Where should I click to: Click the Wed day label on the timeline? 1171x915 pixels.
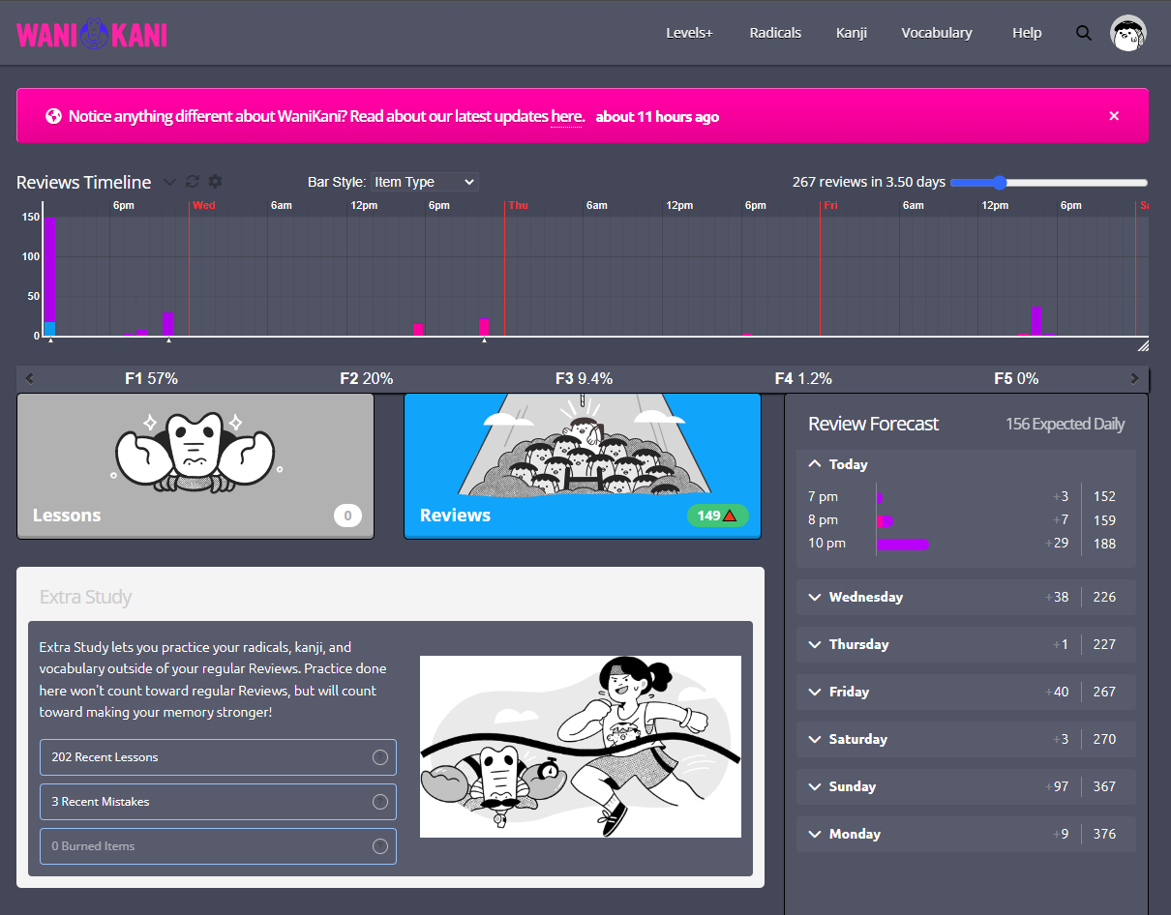[204, 205]
